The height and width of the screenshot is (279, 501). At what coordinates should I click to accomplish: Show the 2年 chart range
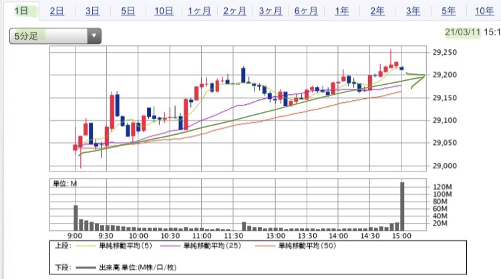[x=377, y=11]
